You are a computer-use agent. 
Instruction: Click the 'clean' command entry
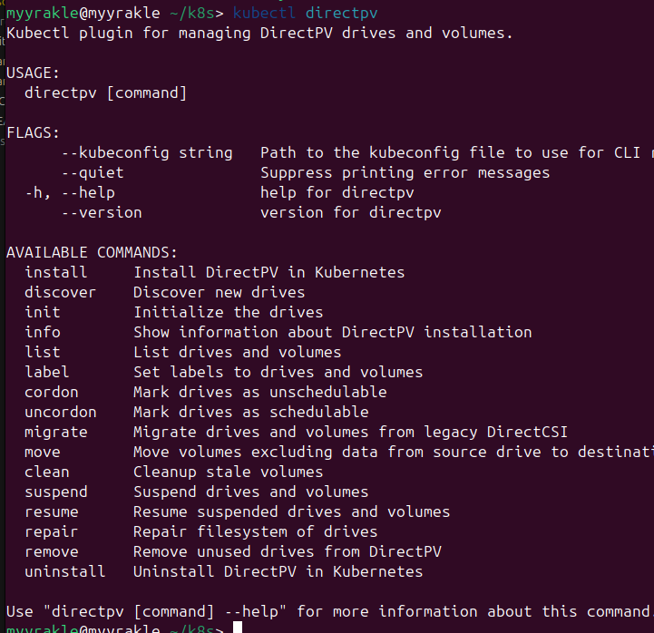(47, 472)
